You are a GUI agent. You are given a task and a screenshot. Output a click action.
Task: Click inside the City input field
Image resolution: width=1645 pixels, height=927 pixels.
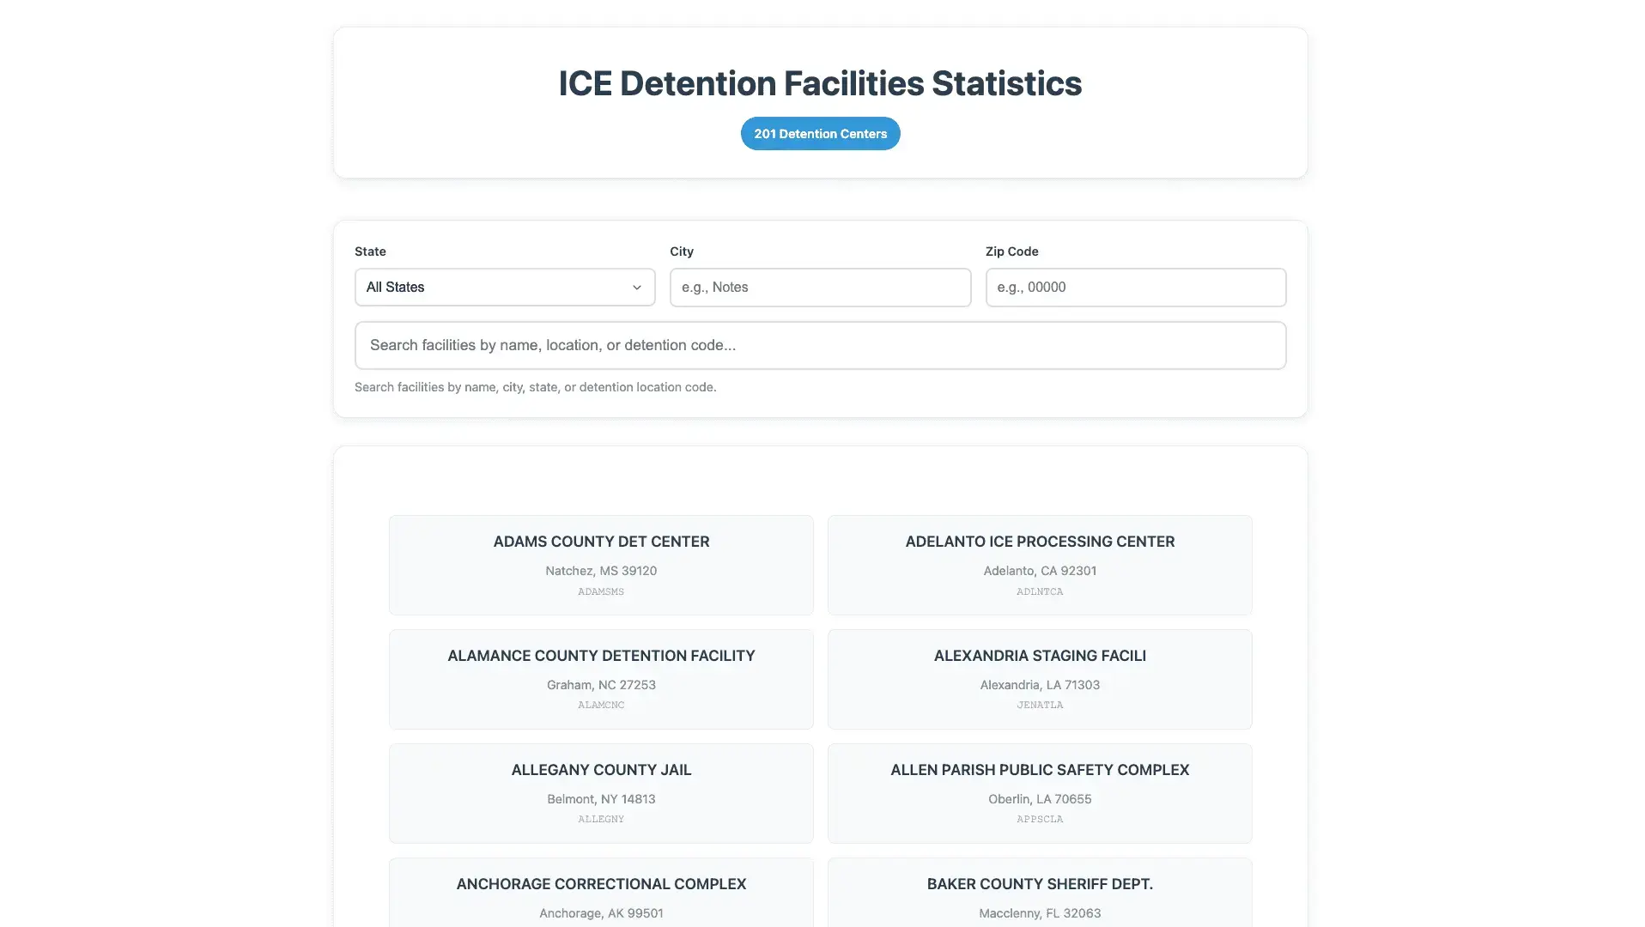click(819, 287)
